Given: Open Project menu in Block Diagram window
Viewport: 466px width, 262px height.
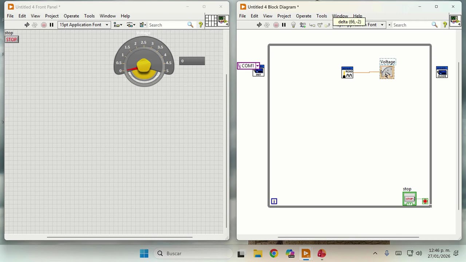Looking at the screenshot, I should coord(284,16).
